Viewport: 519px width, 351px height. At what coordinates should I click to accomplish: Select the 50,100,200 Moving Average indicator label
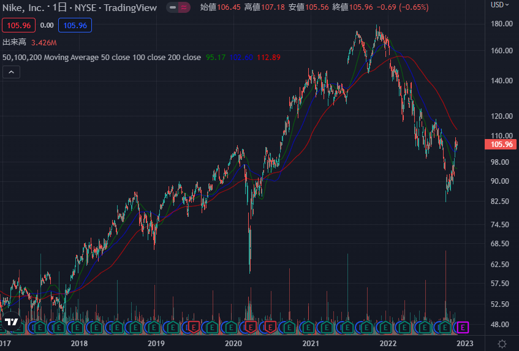click(101, 57)
